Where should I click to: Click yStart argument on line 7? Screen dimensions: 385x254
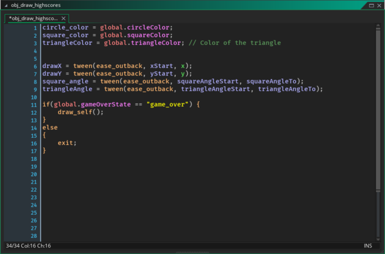coord(161,73)
